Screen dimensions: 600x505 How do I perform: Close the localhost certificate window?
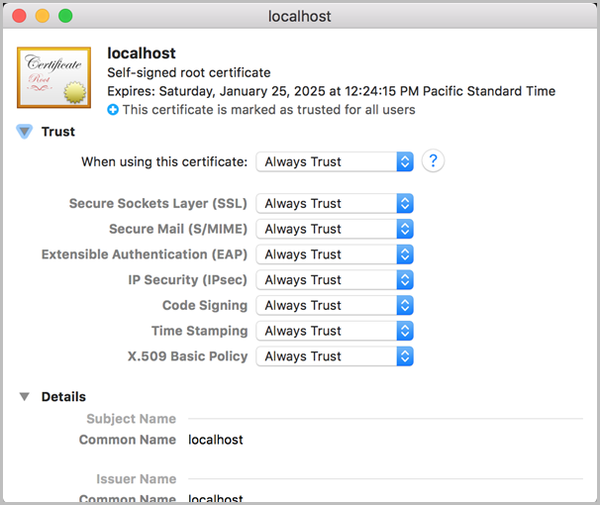19,16
